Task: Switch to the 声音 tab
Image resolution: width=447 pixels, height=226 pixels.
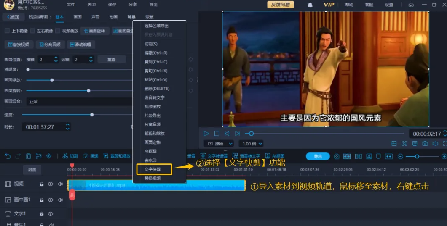Action: 96,17
